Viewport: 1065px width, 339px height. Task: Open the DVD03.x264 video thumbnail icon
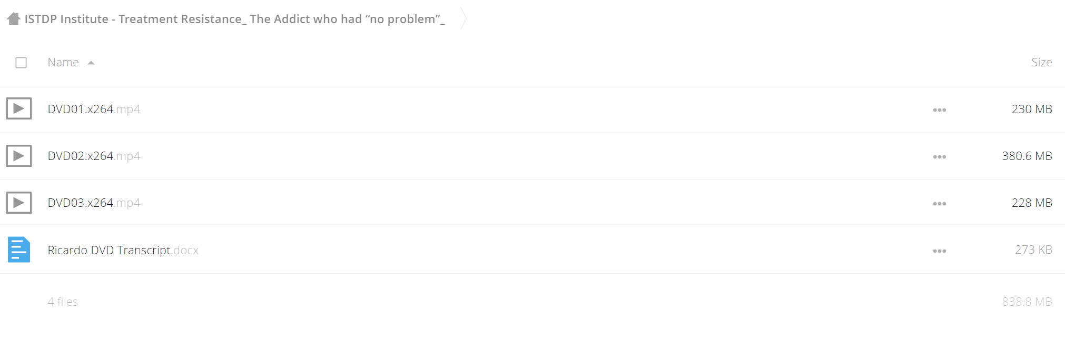point(19,203)
